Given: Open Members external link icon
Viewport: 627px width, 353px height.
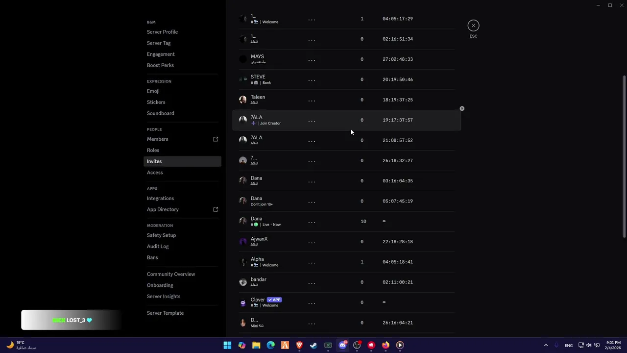Looking at the screenshot, I should (x=216, y=139).
